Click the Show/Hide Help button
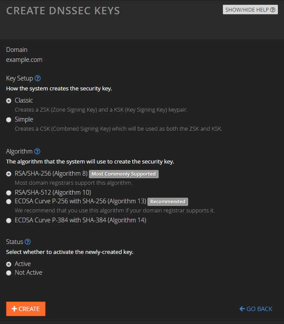 [x=250, y=10]
